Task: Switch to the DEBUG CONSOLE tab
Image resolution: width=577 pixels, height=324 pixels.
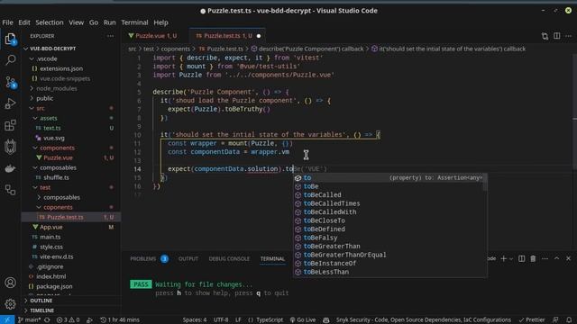Action: [229, 258]
